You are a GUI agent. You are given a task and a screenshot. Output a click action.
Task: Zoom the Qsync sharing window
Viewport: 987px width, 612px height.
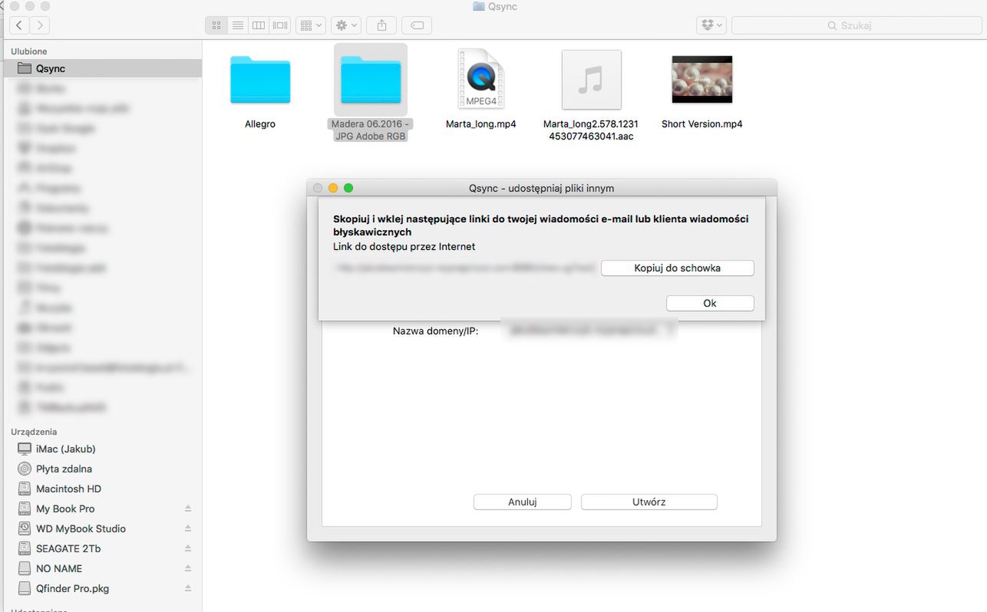(348, 188)
